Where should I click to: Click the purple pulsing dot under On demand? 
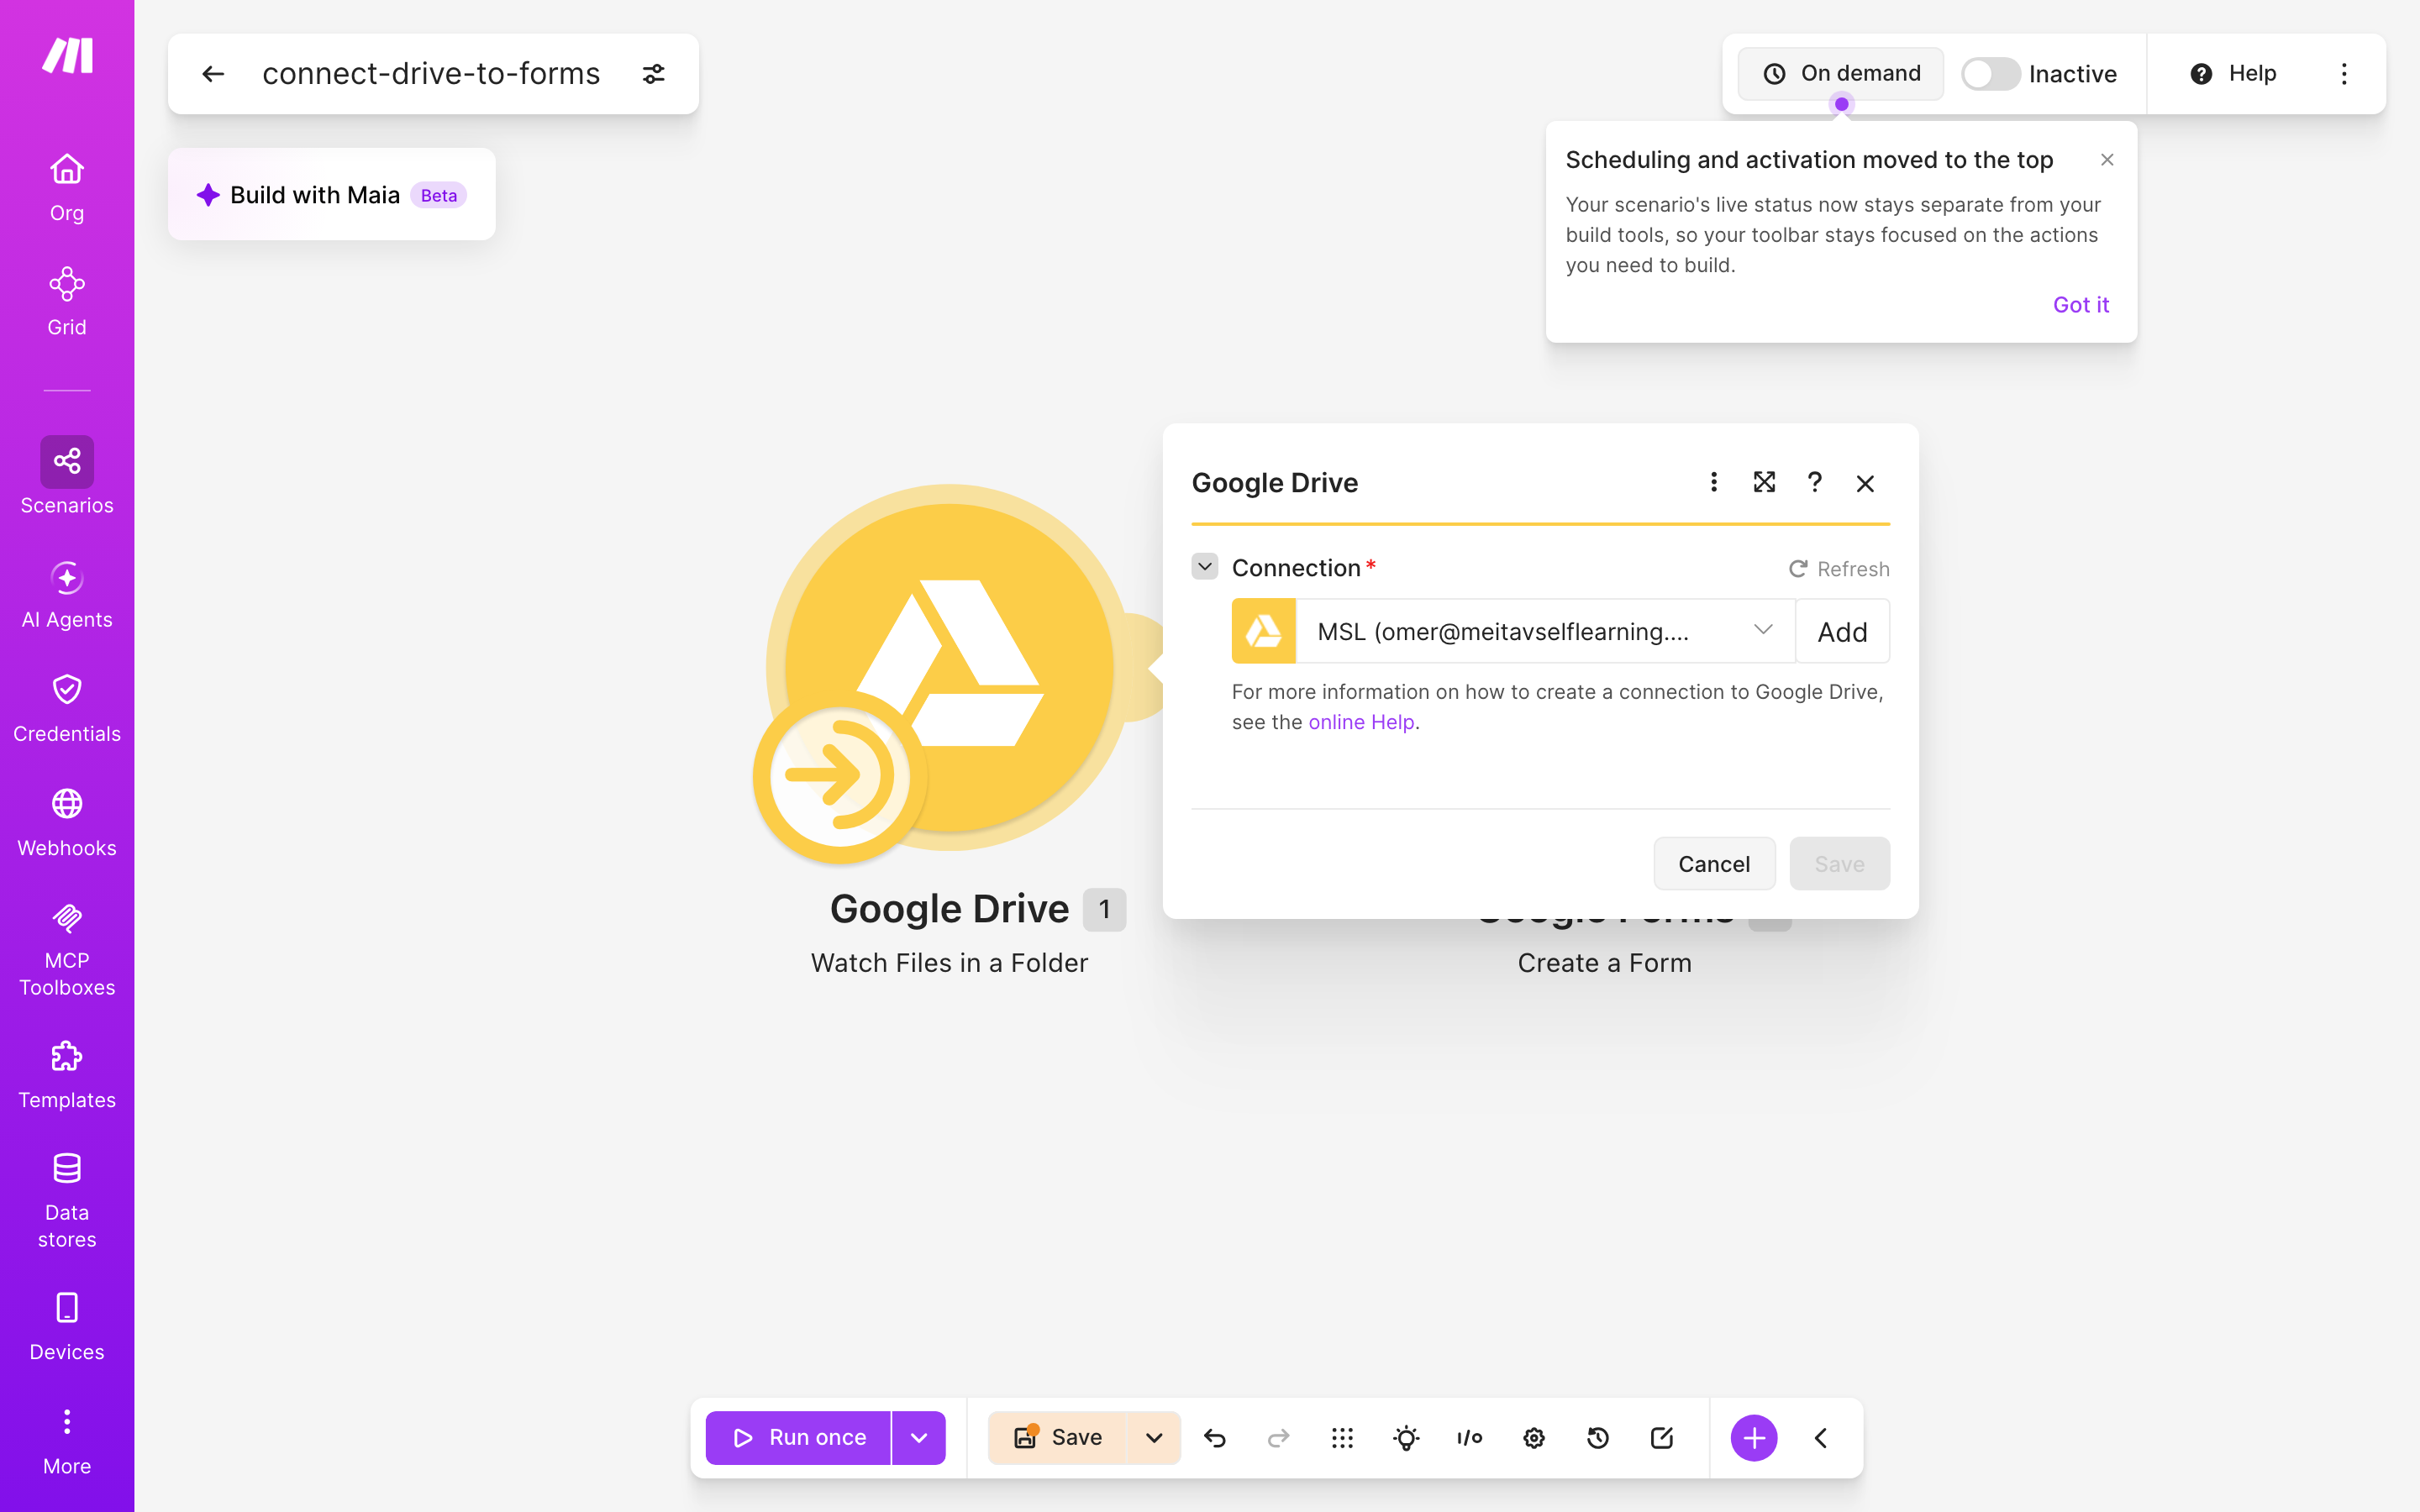pos(1841,104)
